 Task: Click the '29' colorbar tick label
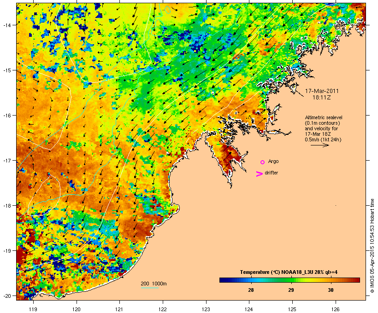291,290
